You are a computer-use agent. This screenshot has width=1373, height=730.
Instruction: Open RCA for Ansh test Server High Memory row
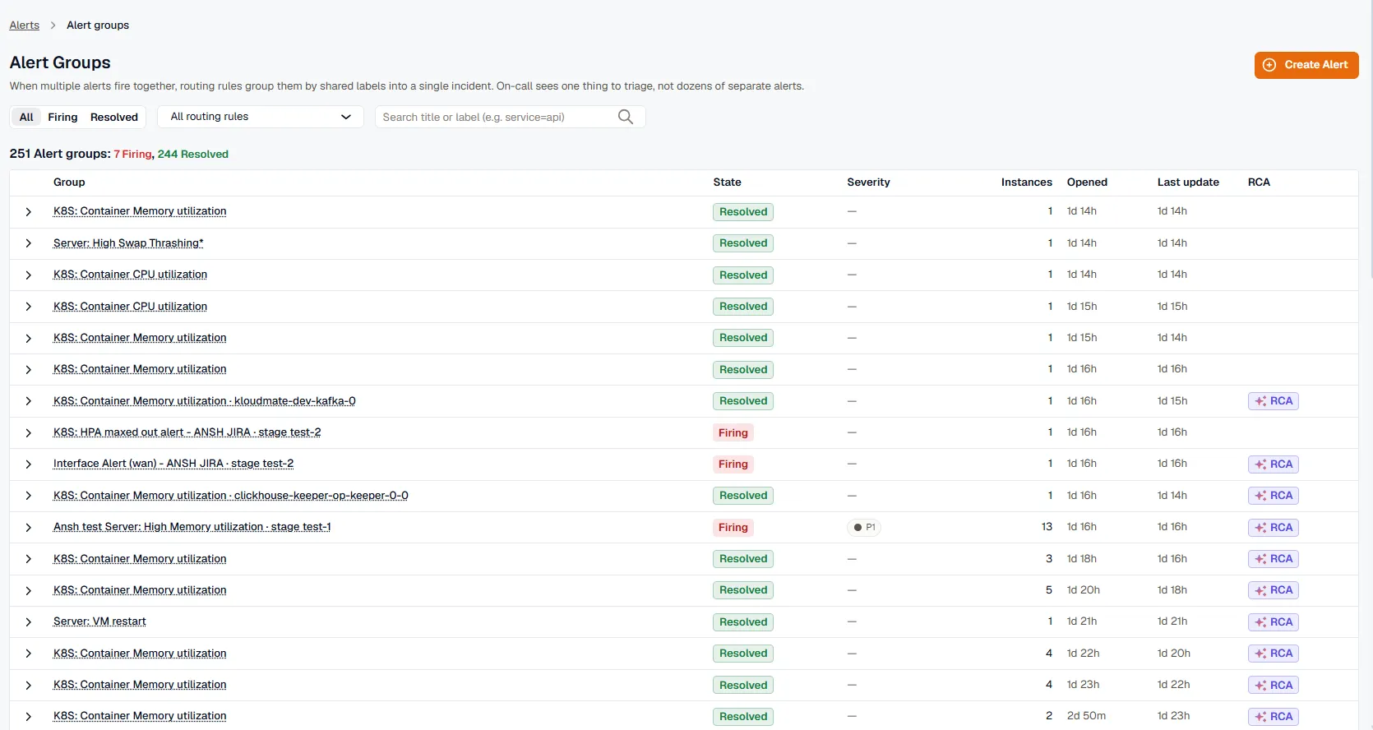(1274, 528)
